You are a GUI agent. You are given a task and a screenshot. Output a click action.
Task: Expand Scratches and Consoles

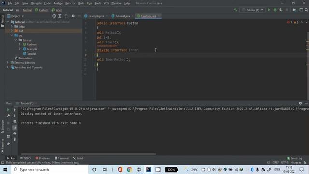[x=8, y=67]
